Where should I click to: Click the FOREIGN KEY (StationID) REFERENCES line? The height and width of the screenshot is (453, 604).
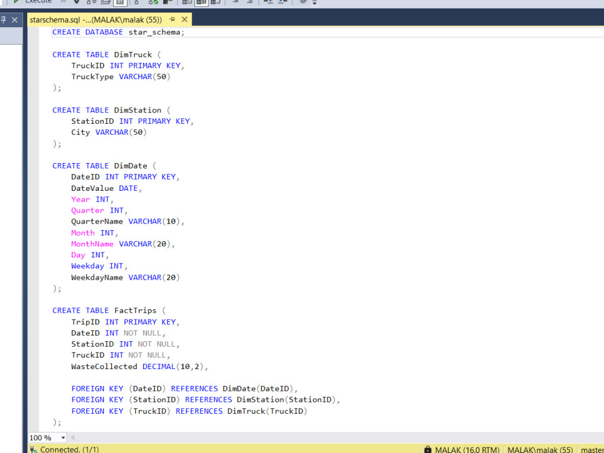pyautogui.click(x=206, y=400)
